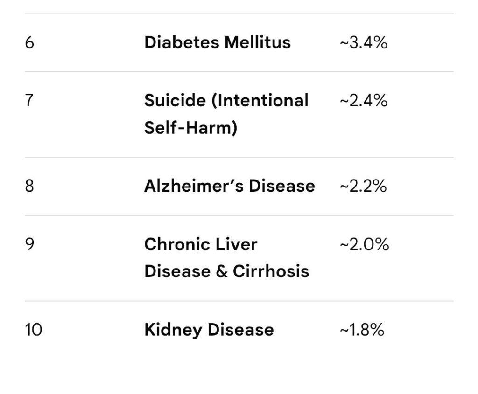478x394 pixels.
Task: Click the word "Kidney"
Action: pos(173,330)
